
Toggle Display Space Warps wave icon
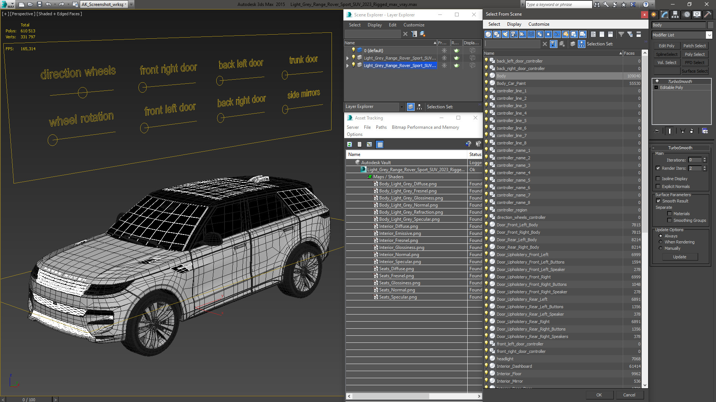531,34
